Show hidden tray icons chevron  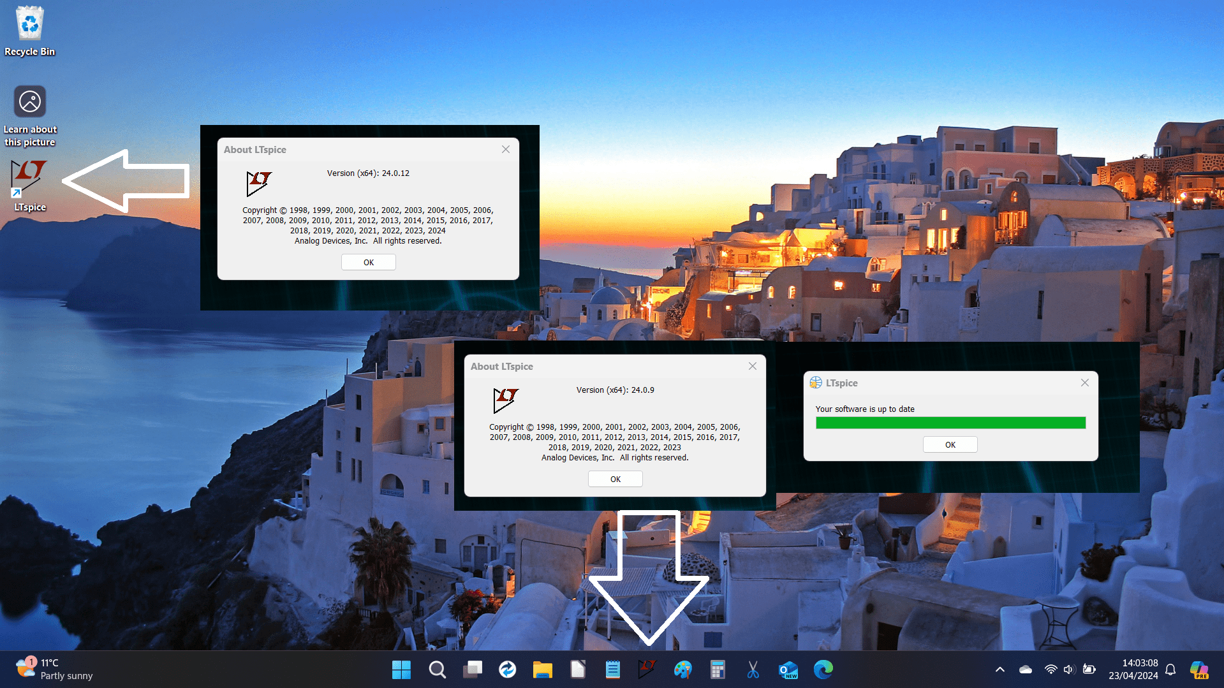pyautogui.click(x=1000, y=670)
